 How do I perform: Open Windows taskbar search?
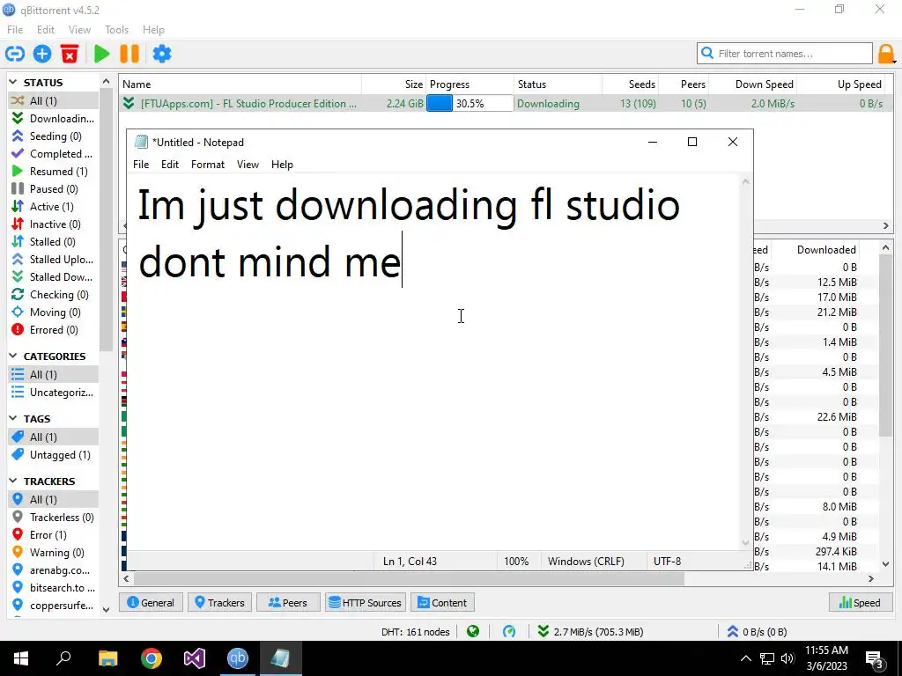63,658
